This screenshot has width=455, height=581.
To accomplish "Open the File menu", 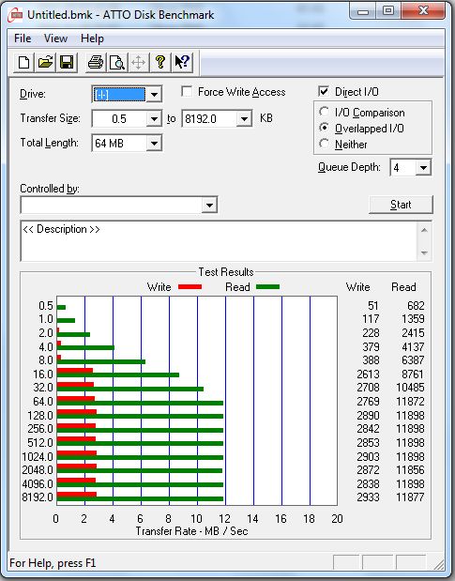I will tap(23, 38).
